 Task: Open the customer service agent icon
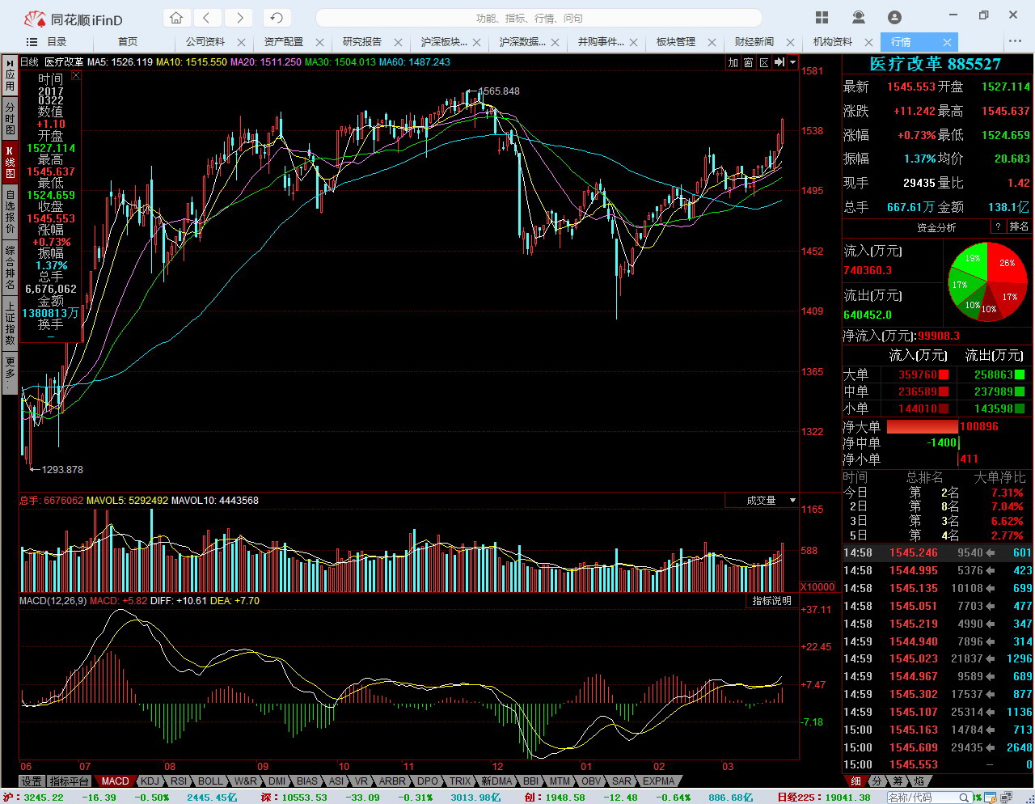[859, 17]
